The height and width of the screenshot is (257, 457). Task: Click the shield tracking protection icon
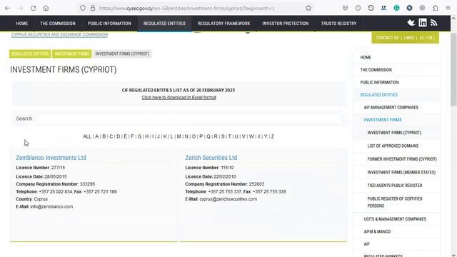point(83,8)
